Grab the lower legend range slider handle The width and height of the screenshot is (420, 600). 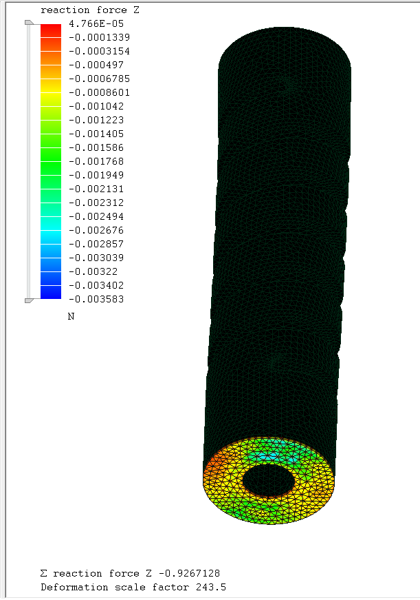[x=29, y=301]
